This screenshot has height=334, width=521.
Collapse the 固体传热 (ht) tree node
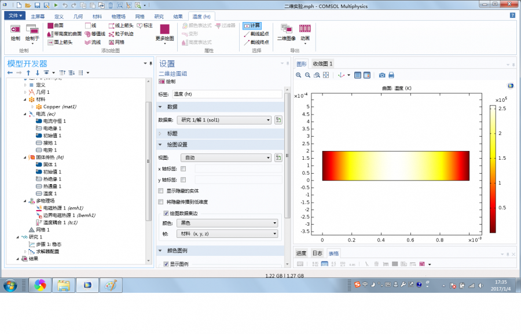[x=25, y=157]
